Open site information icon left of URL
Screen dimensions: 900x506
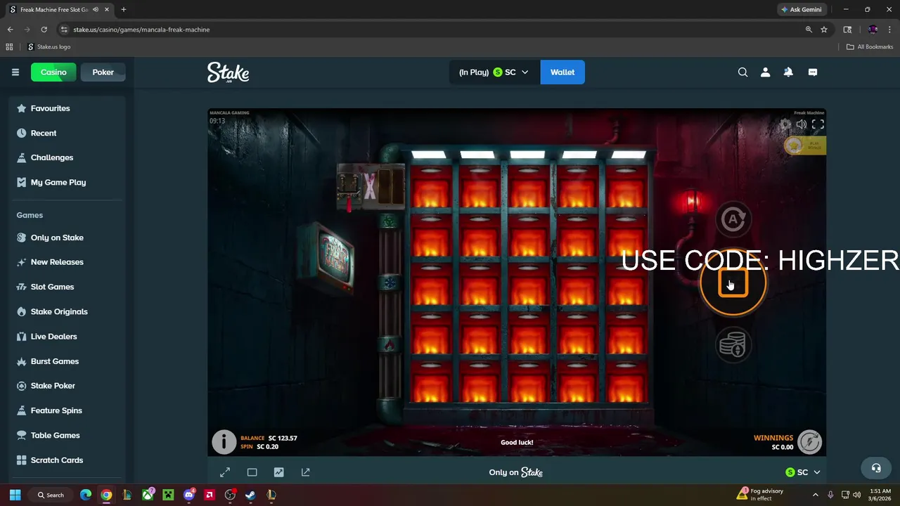pyautogui.click(x=64, y=30)
